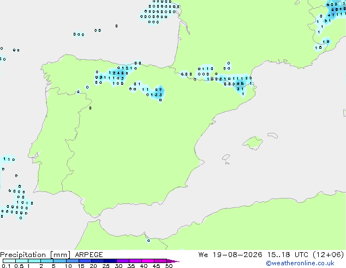Select the 45–50 mm legend color swatch
This screenshot has width=346, height=268.
click(160, 261)
